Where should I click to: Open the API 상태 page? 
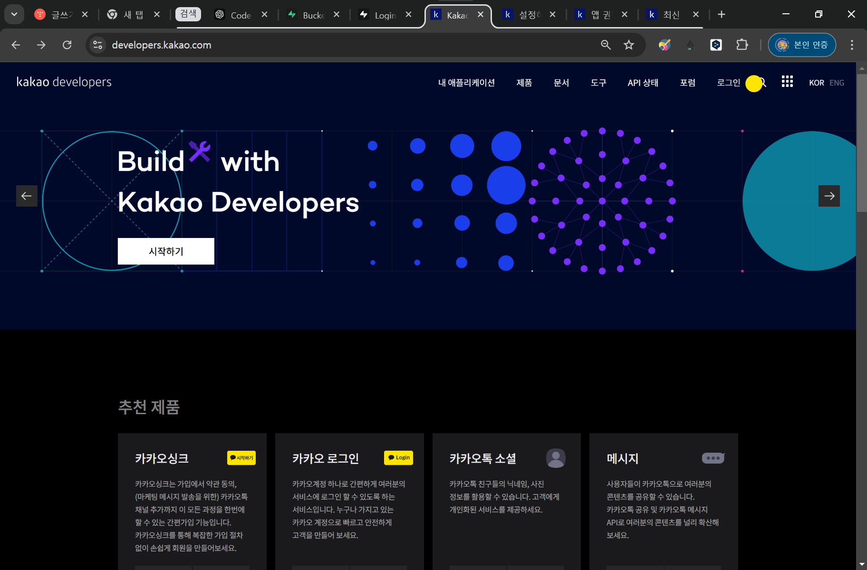point(643,83)
